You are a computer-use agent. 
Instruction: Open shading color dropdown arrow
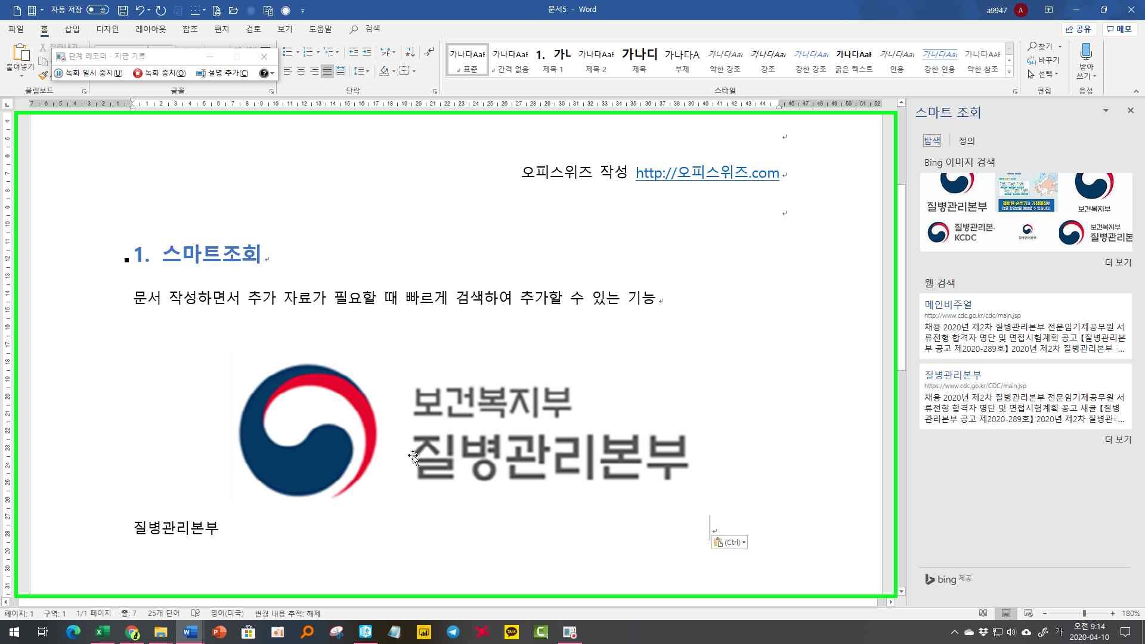tap(394, 71)
